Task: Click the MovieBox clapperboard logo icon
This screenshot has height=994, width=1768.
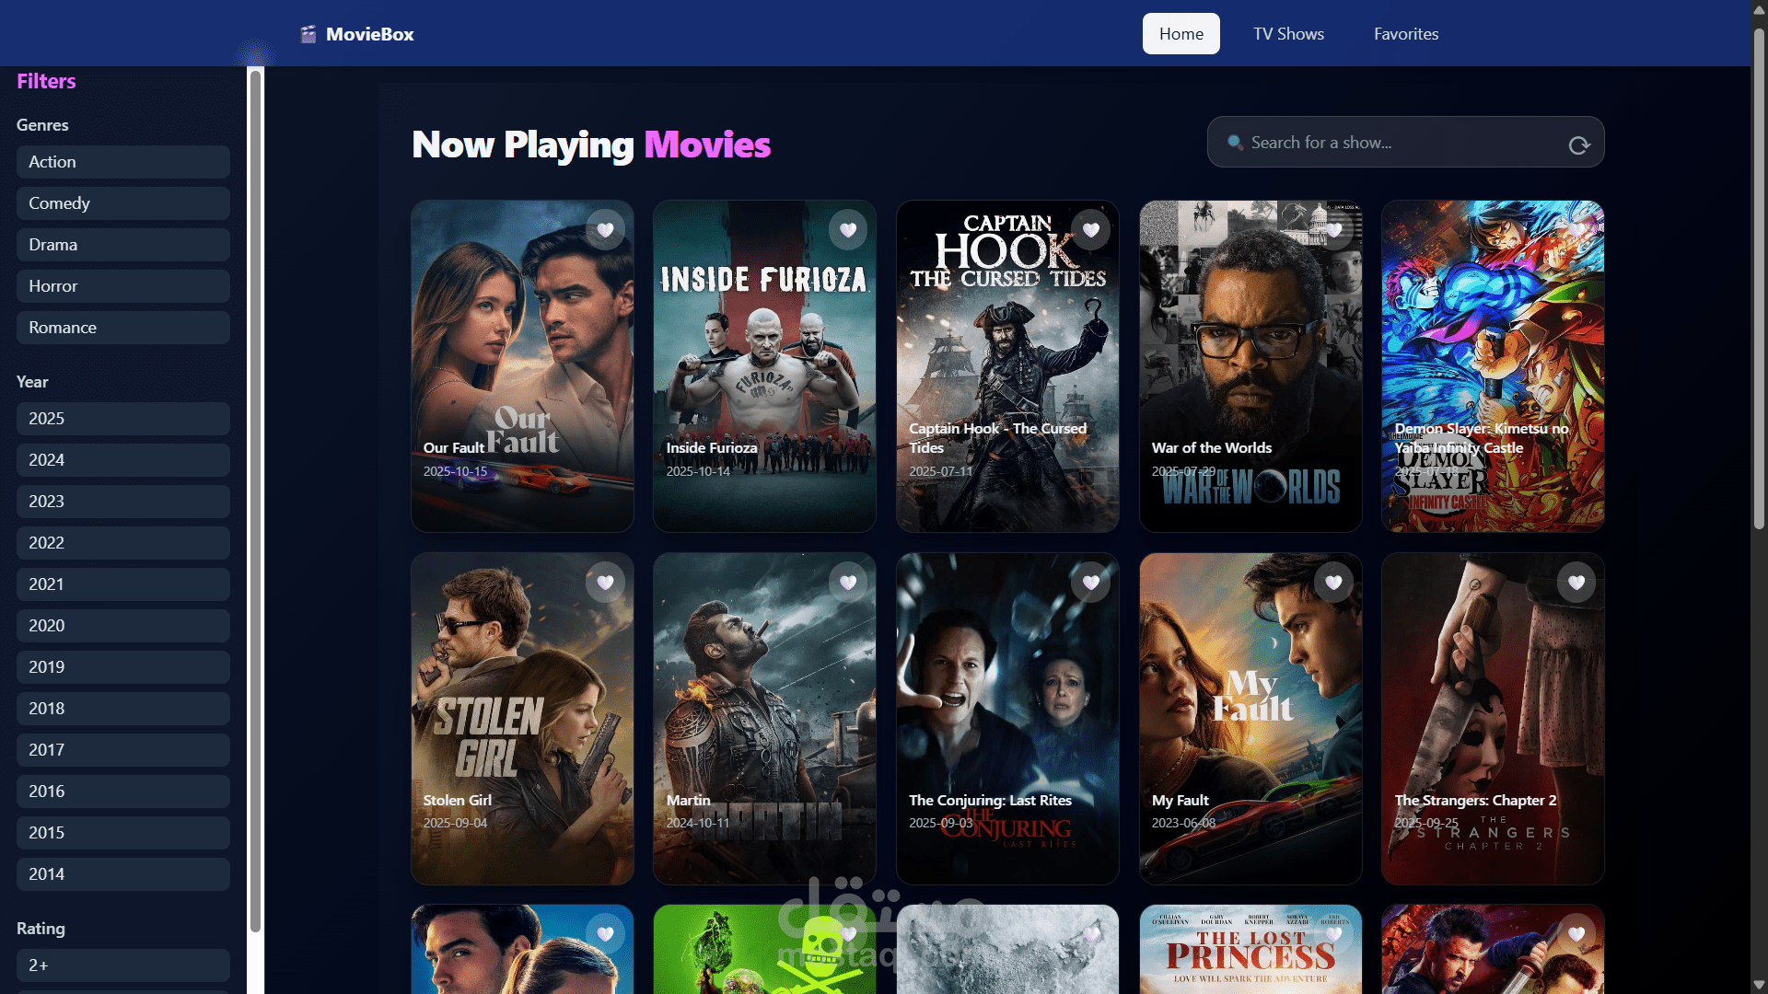Action: tap(308, 34)
